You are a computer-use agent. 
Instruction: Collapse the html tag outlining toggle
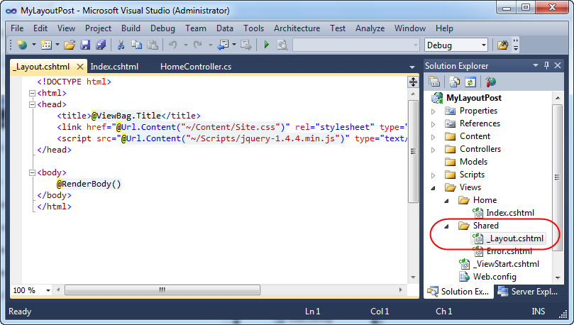32,94
